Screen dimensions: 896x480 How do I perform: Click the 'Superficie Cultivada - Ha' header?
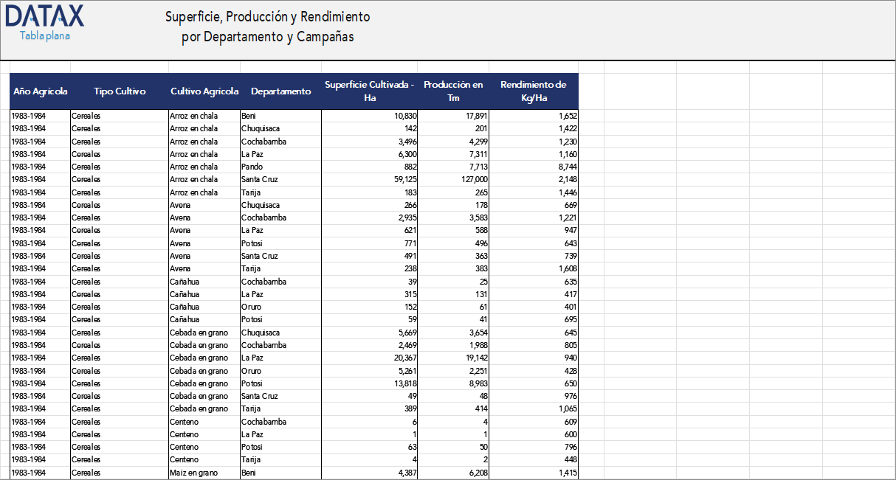coord(369,91)
